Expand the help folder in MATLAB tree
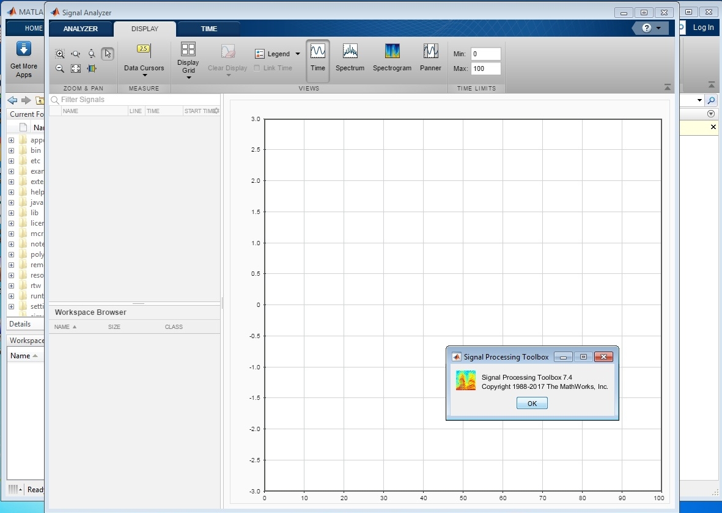This screenshot has width=722, height=513. pos(11,192)
